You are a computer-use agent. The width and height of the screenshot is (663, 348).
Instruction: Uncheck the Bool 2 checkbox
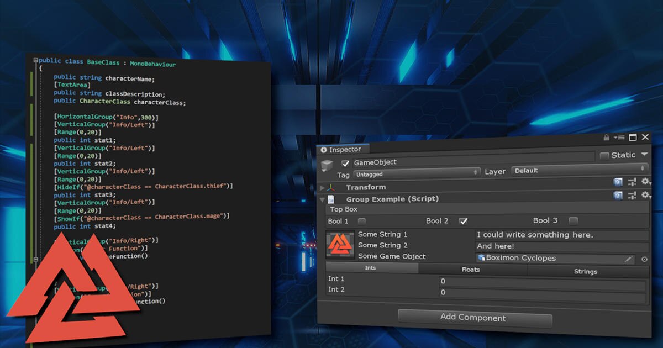coord(463,222)
